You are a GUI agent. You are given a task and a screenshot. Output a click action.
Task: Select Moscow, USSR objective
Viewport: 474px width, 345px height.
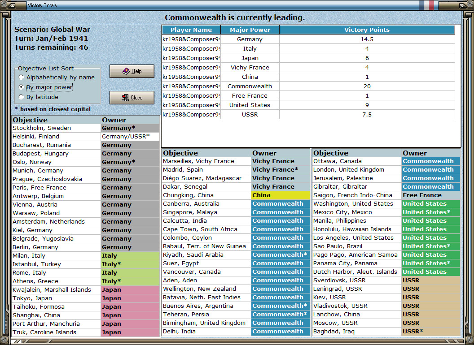click(357, 323)
